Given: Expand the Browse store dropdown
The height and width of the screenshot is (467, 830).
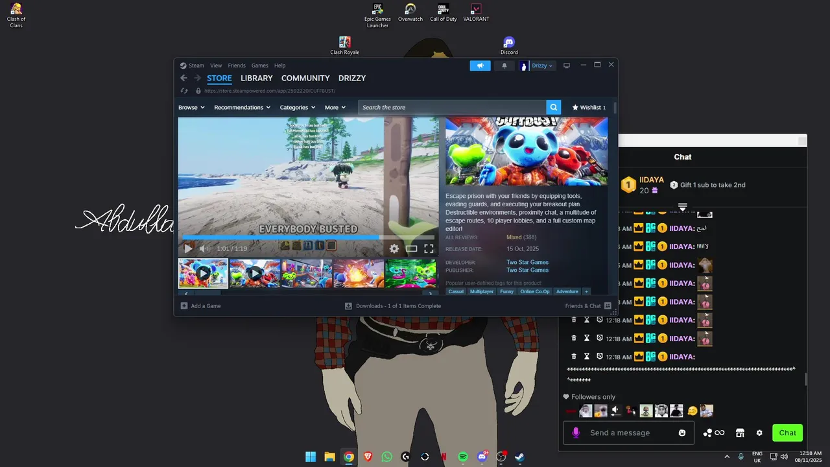Looking at the screenshot, I should (x=191, y=107).
